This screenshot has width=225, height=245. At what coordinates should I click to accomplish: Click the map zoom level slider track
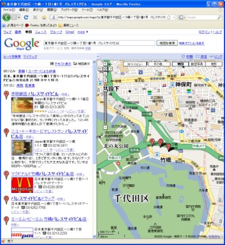[x=105, y=104]
